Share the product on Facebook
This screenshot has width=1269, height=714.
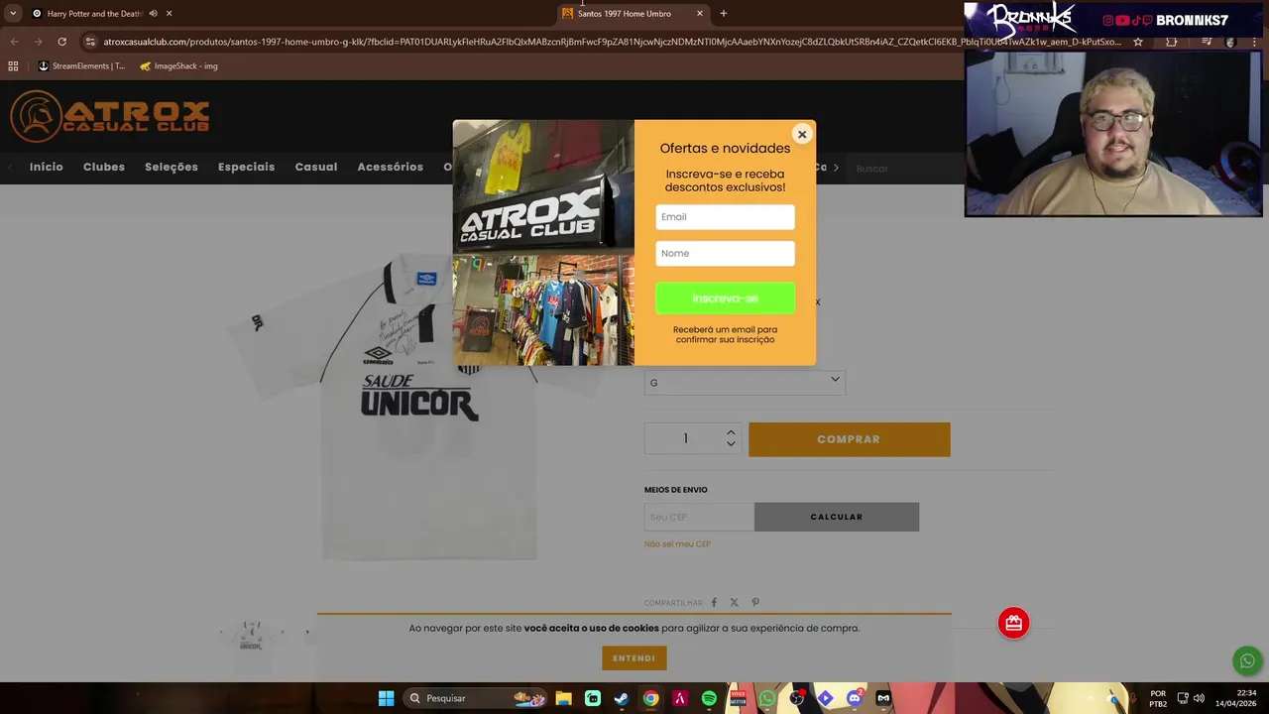[714, 602]
